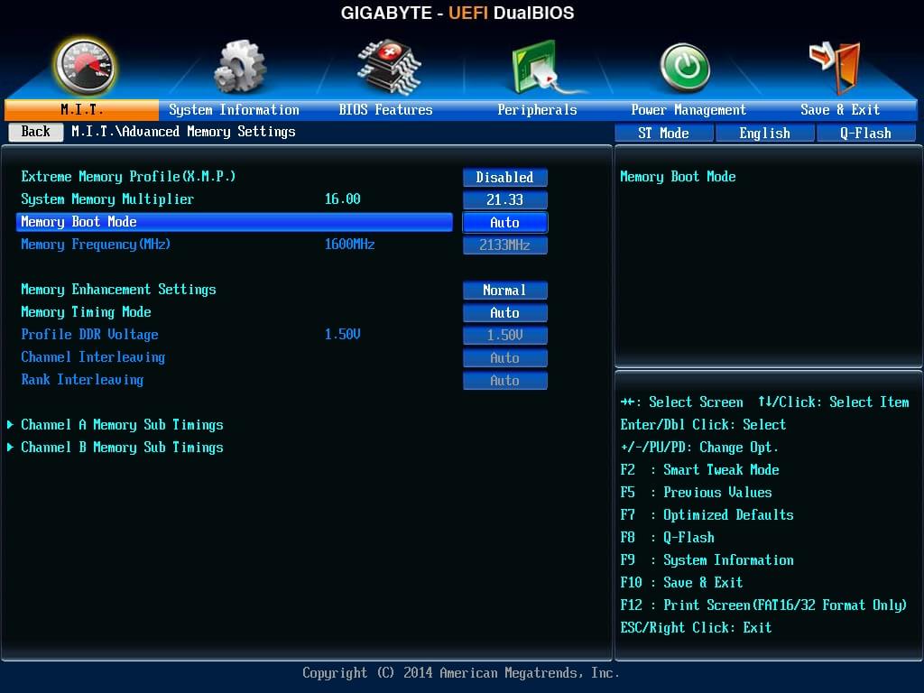Click the current multiplier value 16.00
Viewport: 924px width, 693px height.
coord(342,199)
